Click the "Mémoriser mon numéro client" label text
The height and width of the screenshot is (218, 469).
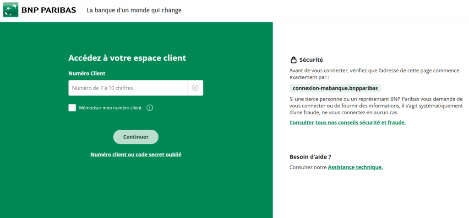pos(110,108)
